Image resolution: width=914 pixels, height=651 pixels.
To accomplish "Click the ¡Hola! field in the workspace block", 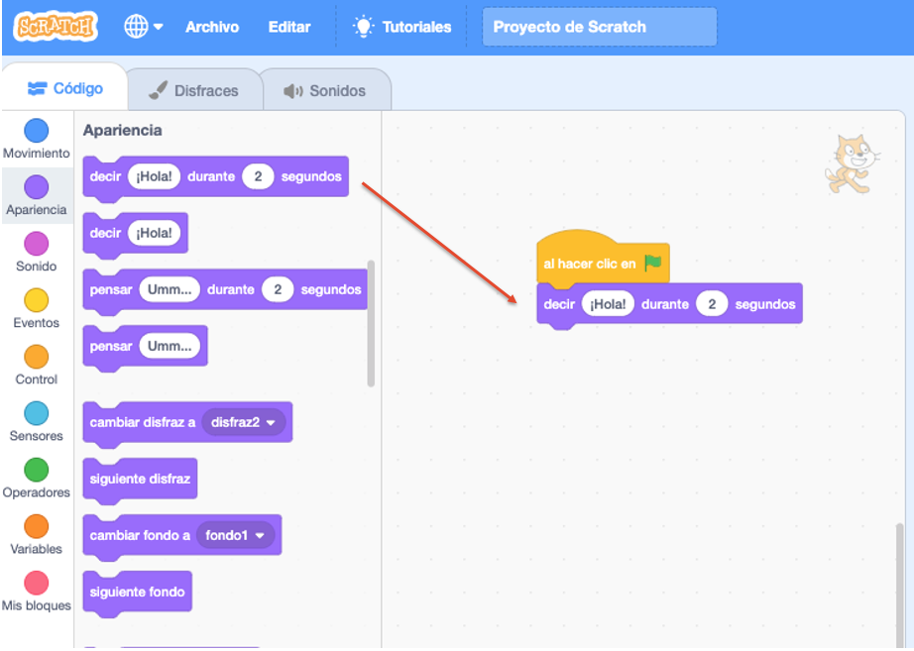I will coord(608,304).
